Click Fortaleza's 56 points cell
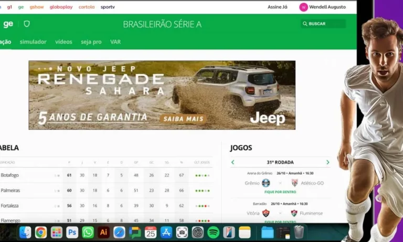Viewport: 403px width, 242px height. click(69, 206)
